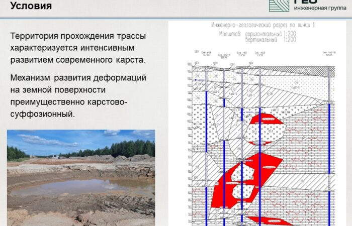
Task: Click the 'инженерная группа' caption text
Action: click(320, 8)
